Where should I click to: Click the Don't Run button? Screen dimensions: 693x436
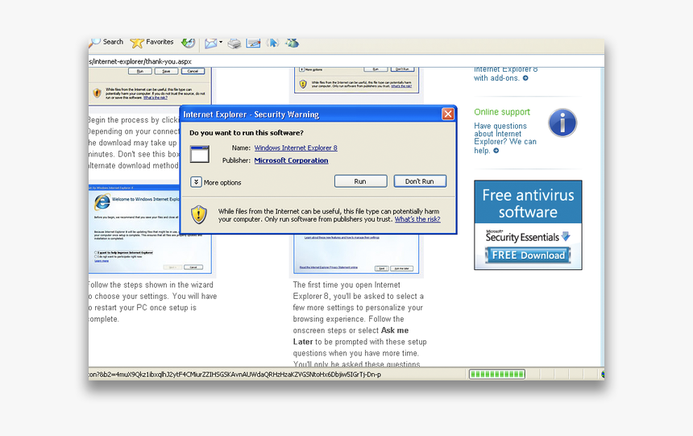(420, 181)
